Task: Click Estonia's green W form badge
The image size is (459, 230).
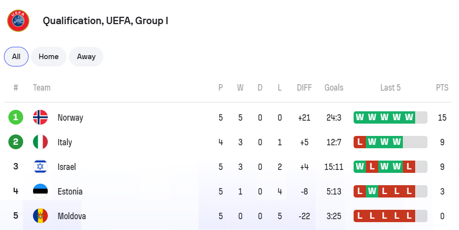Action: (372, 192)
